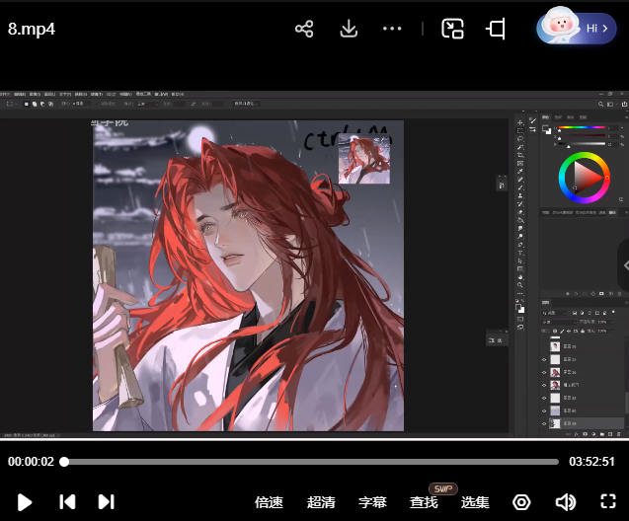
Task: Enter fullscreen mode
Action: 608,501
